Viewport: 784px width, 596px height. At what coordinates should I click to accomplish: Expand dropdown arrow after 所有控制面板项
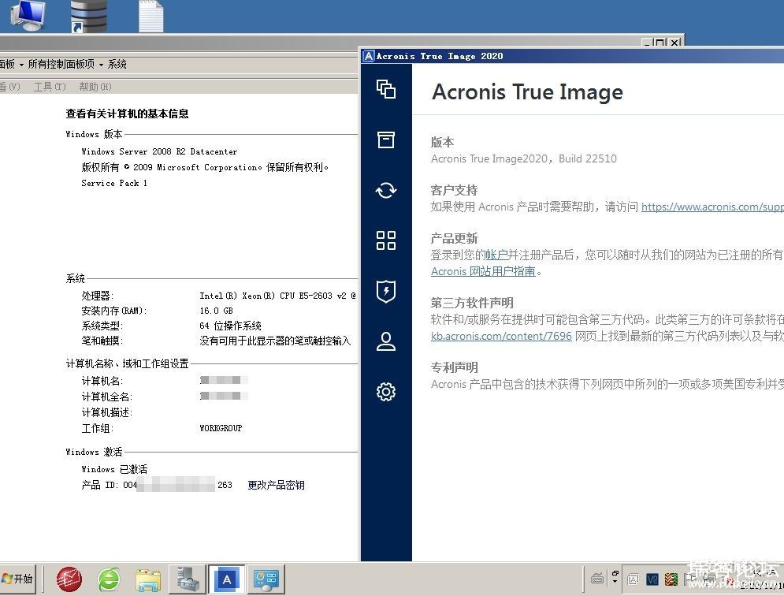pyautogui.click(x=101, y=65)
